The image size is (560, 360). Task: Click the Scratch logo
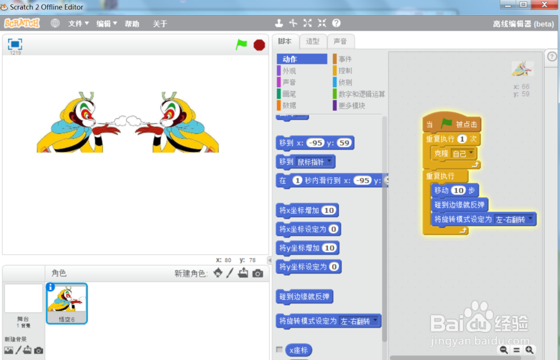point(22,23)
